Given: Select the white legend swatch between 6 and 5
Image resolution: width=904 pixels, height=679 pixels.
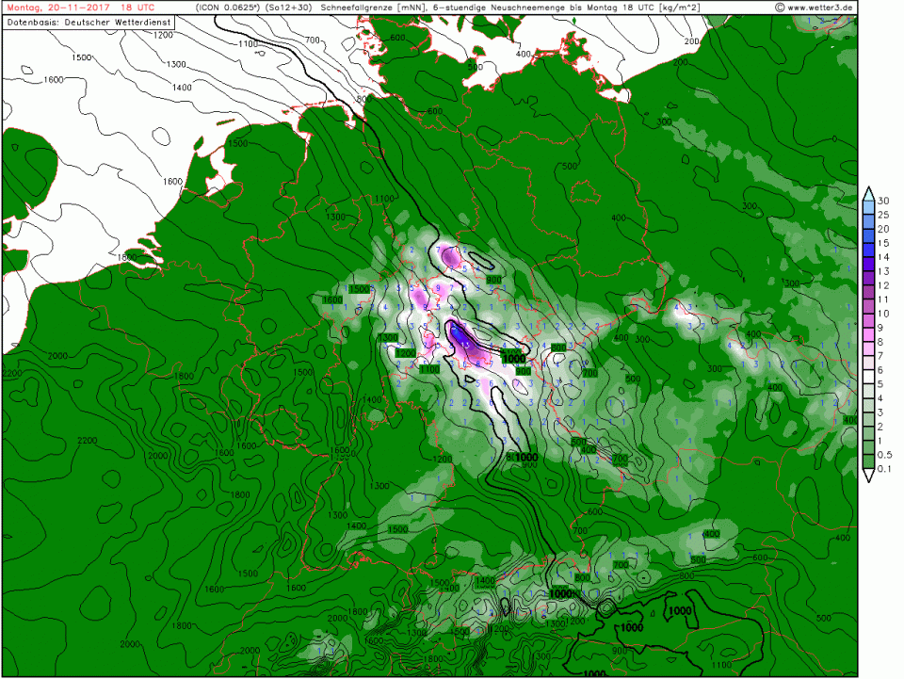Looking at the screenshot, I should (867, 377).
